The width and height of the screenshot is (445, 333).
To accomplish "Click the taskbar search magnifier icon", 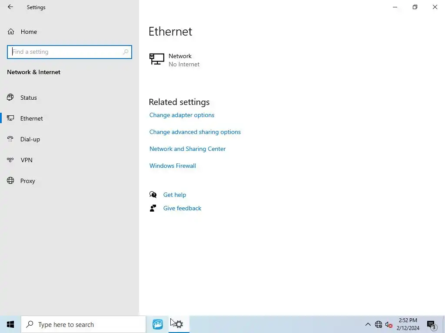I will [30, 324].
